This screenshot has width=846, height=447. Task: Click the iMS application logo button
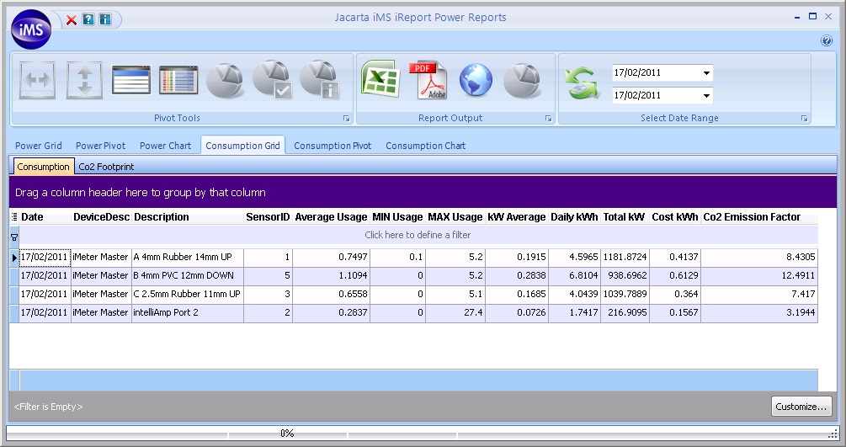point(31,29)
